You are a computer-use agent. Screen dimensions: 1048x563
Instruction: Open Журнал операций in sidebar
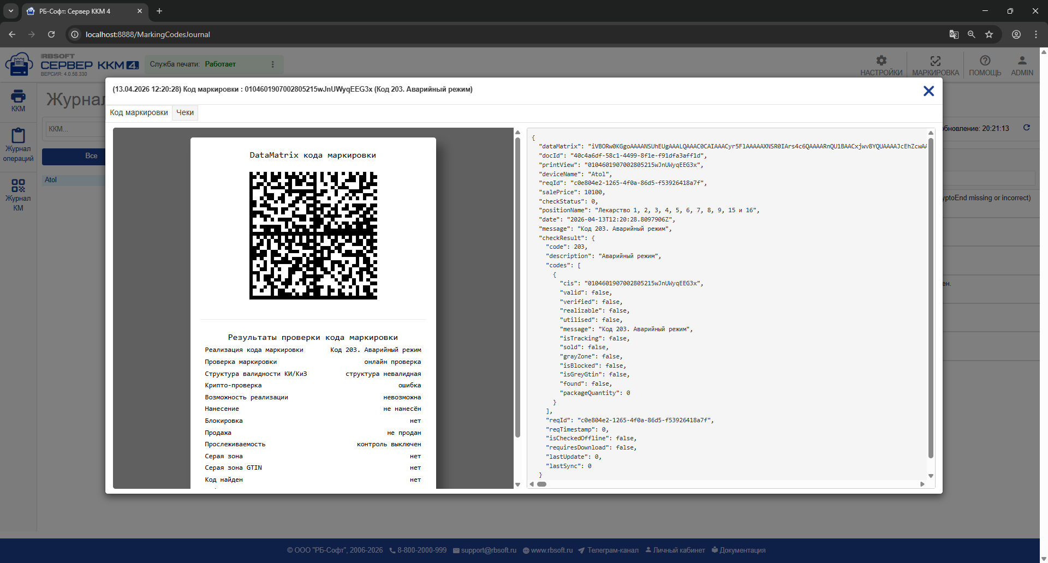(x=18, y=145)
